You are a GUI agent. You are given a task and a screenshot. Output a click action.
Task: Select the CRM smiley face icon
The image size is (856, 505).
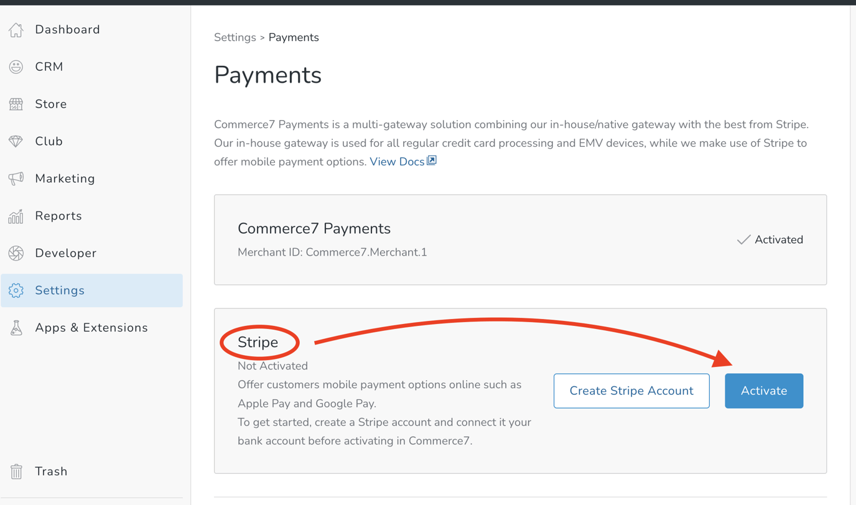[15, 67]
